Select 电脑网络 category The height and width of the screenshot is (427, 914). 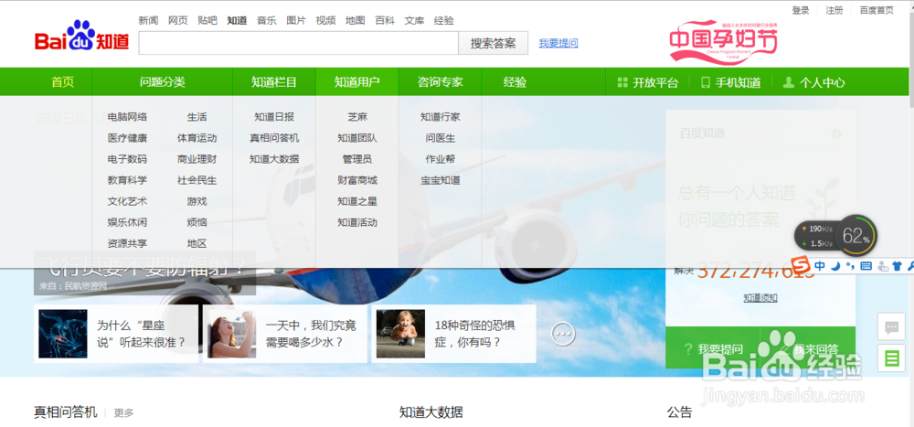(127, 117)
